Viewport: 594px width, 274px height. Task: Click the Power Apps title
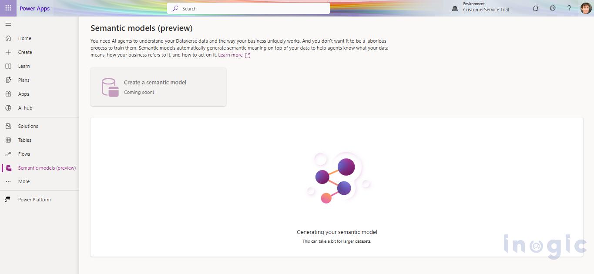point(34,9)
